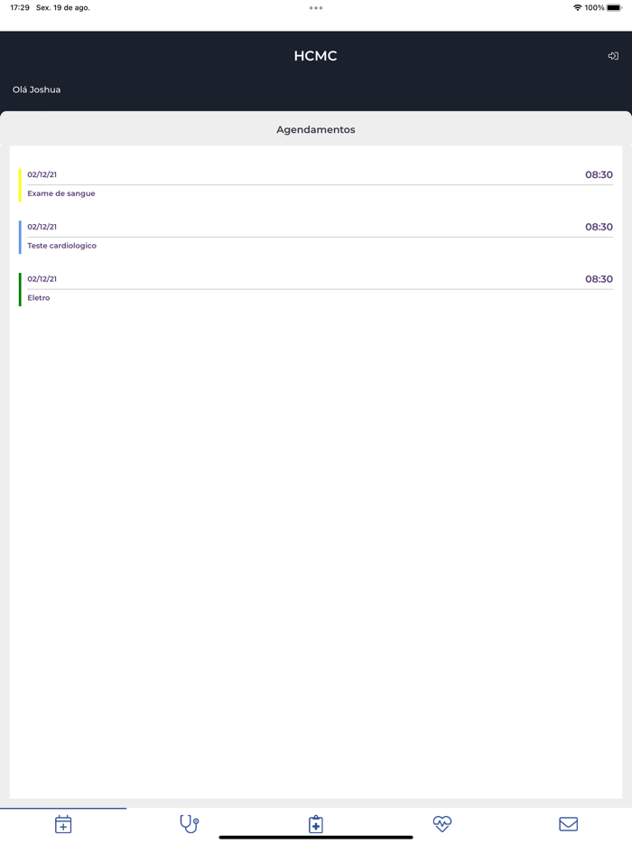
Task: Tap the yellow marker beside Exame de sangue
Action: (x=20, y=184)
